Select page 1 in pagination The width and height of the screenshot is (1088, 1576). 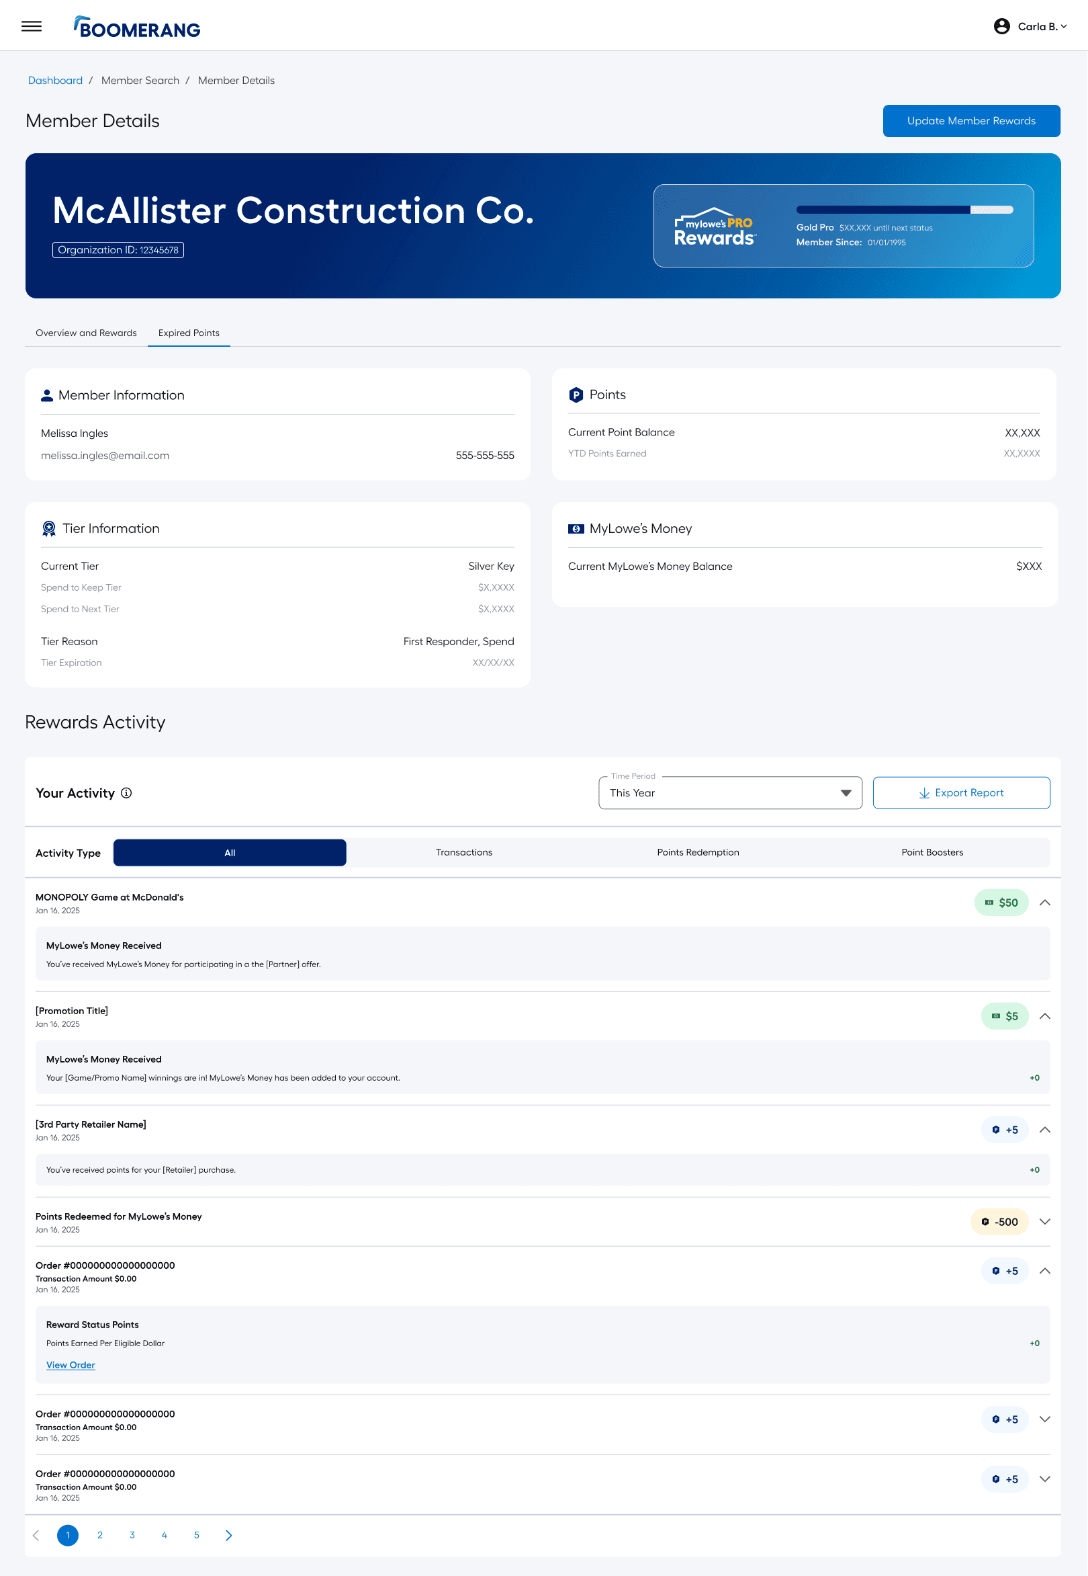click(67, 1536)
